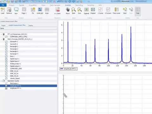Apply the Optimal scaling icon
The image size is (152, 114).
coord(86,11)
